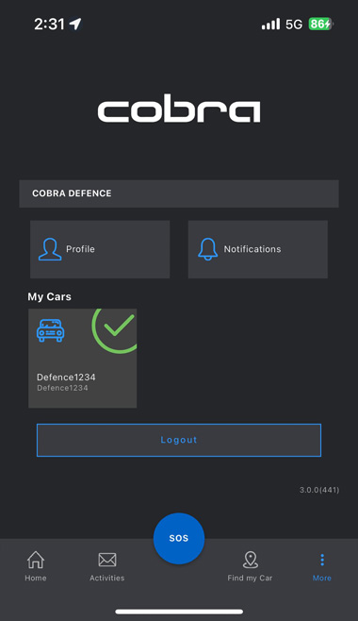This screenshot has width=358, height=621.
Task: Switch to the Find my Car tab label
Action: tap(250, 578)
